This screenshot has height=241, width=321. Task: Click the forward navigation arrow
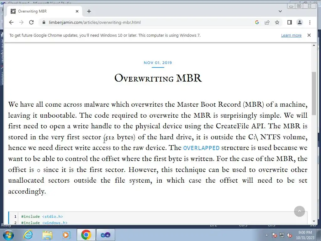pos(21,22)
